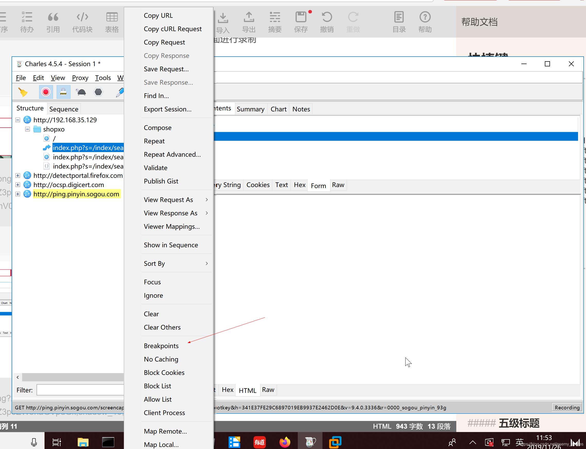Viewport: 586px width, 449px height.
Task: Choose Copy cURL Request
Action: click(173, 29)
